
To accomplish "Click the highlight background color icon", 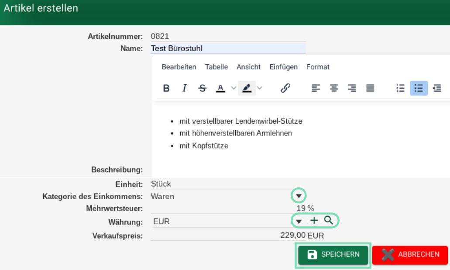I will pos(247,88).
